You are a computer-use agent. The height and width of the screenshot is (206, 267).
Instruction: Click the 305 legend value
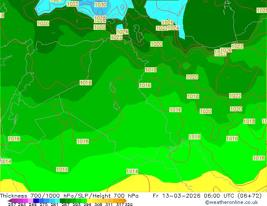click(98, 204)
